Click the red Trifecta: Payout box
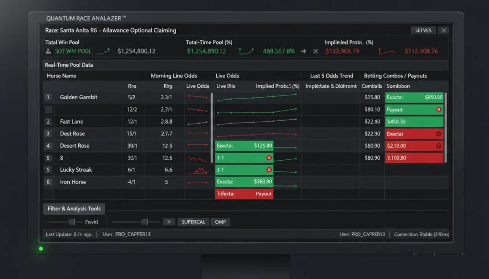The image size is (489, 279). click(x=244, y=194)
